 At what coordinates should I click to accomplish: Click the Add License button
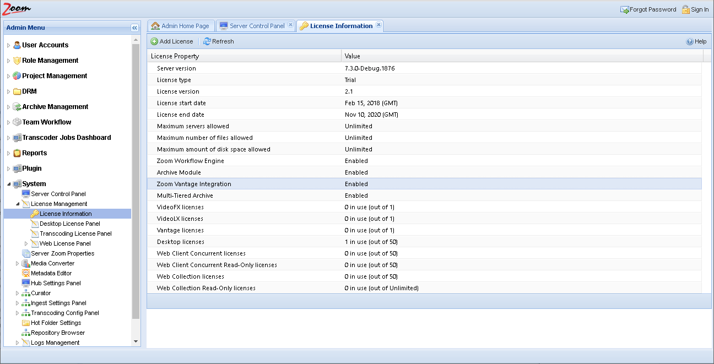click(172, 41)
